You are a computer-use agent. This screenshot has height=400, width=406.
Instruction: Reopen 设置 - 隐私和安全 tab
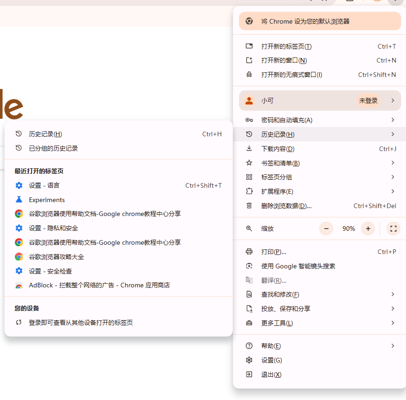119,228
